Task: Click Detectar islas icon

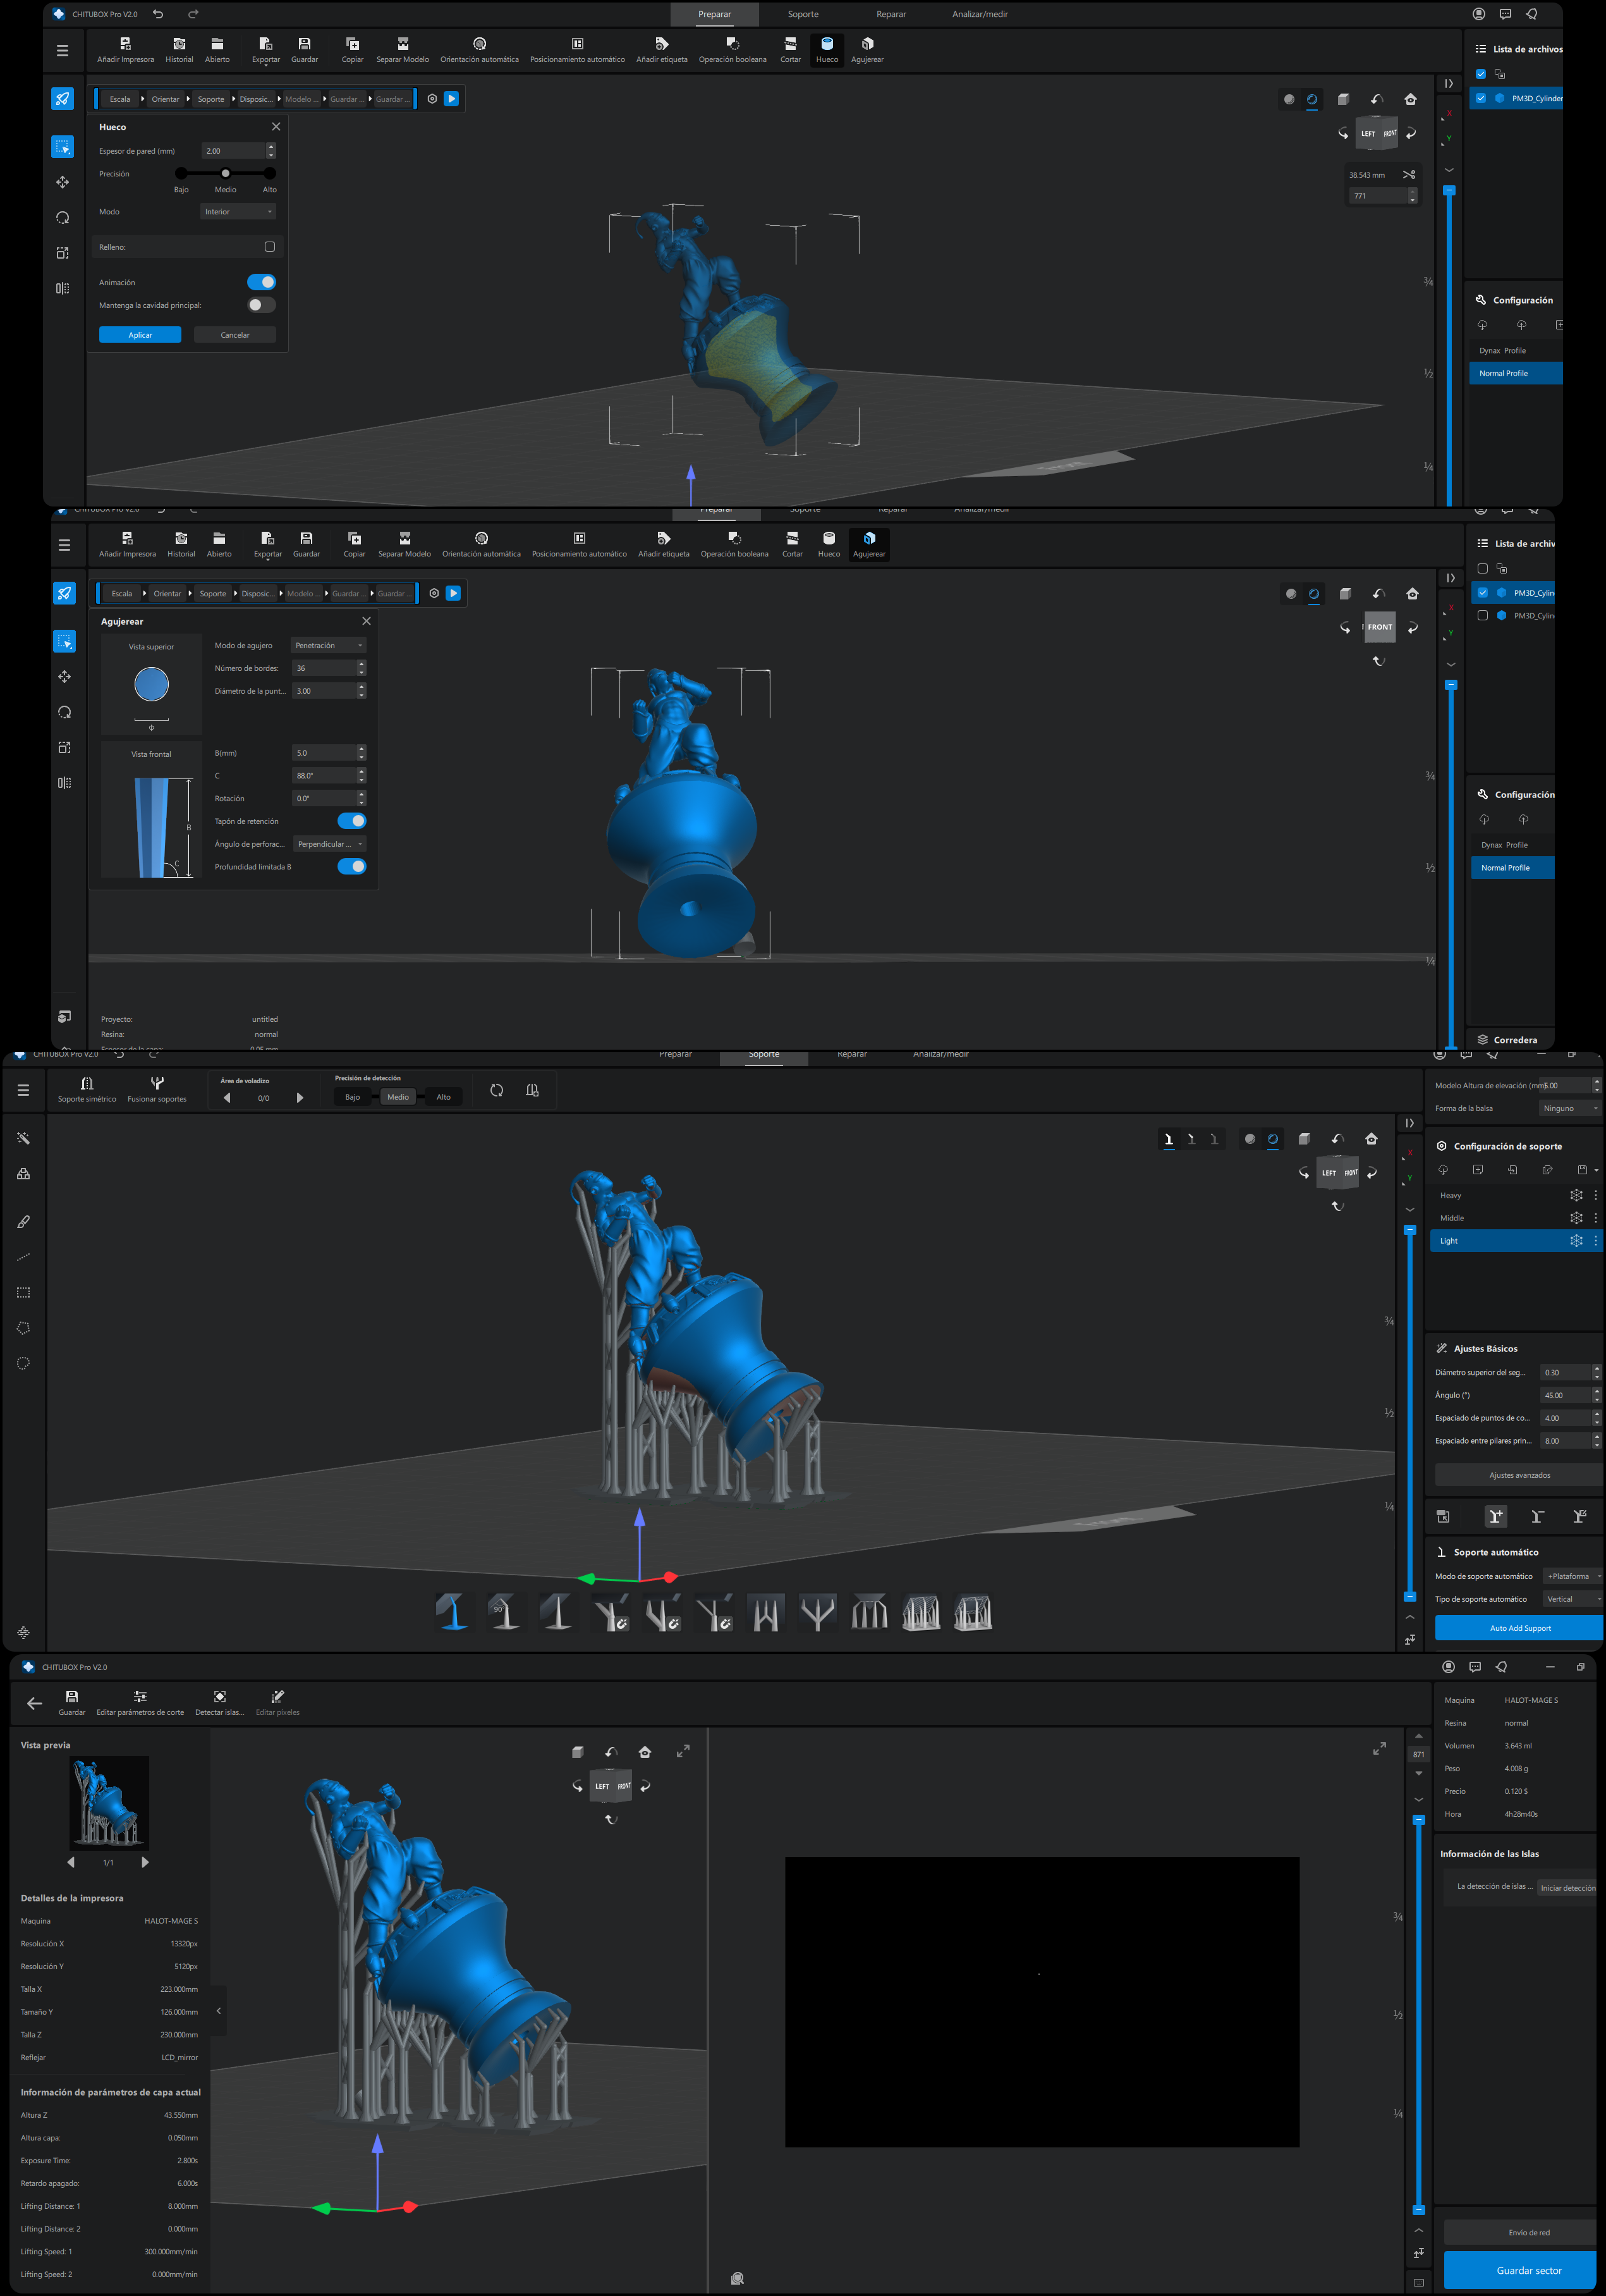Action: 220,1697
